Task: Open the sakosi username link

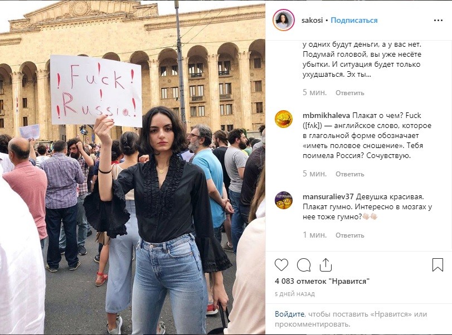Action: 312,21
